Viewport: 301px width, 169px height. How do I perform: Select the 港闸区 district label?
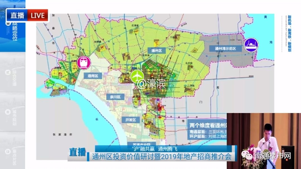tap(93, 76)
